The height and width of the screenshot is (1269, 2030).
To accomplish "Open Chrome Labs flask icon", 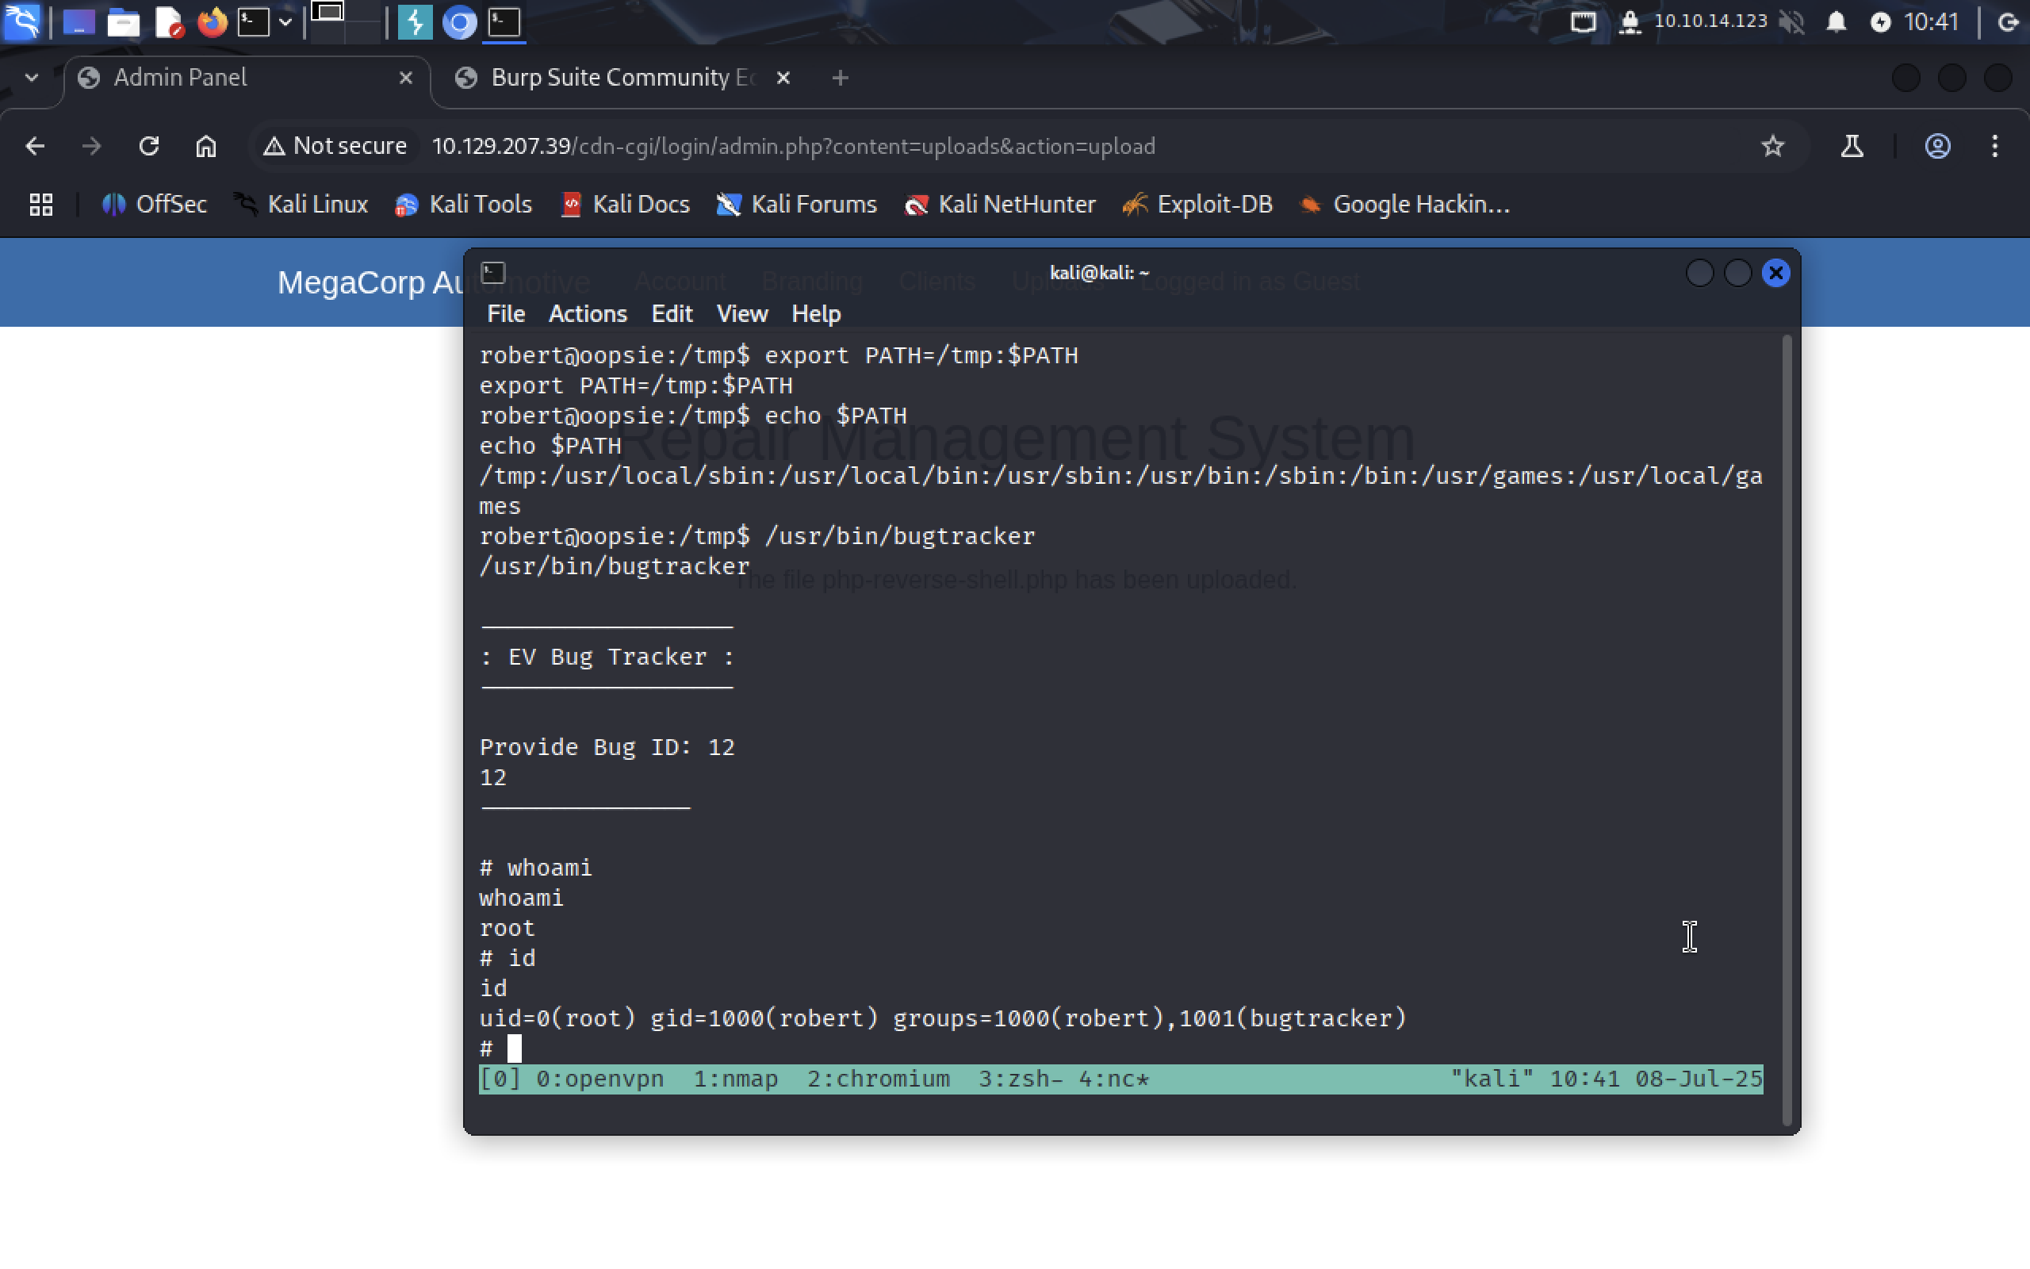I will coord(1852,146).
